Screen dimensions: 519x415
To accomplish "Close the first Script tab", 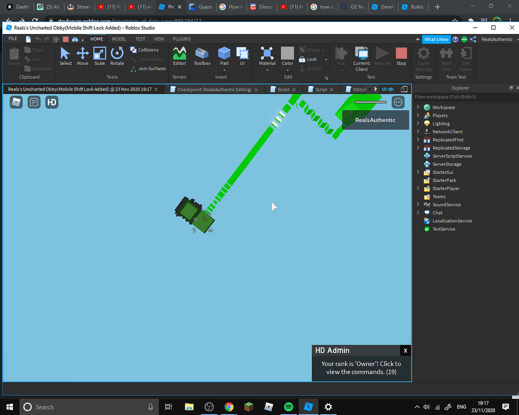I will point(294,90).
